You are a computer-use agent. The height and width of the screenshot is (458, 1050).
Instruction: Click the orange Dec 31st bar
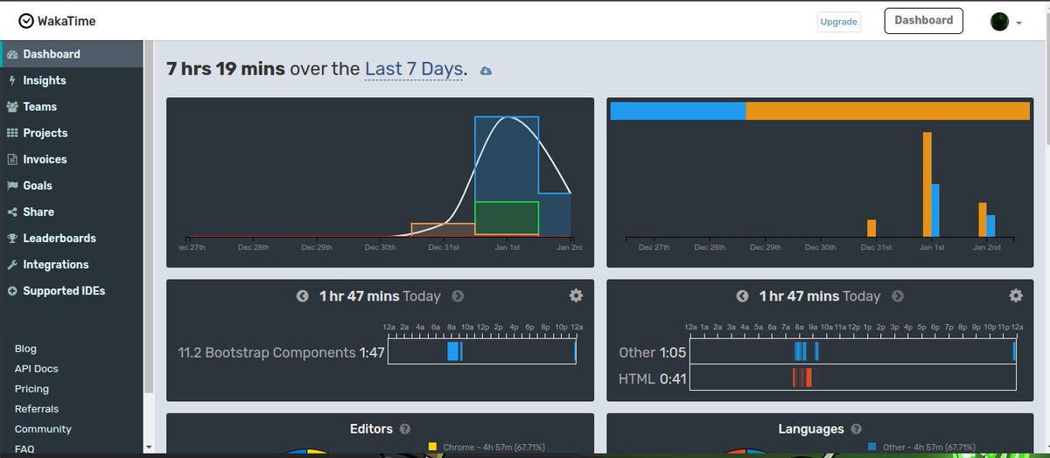[x=871, y=228]
